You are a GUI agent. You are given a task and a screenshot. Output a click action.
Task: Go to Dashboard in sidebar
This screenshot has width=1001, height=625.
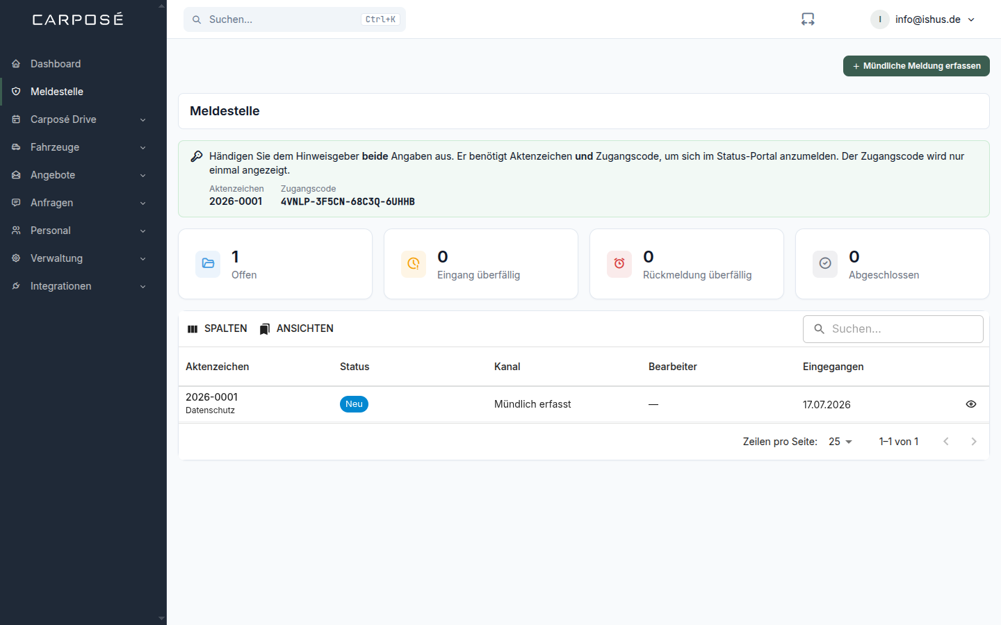point(83,64)
